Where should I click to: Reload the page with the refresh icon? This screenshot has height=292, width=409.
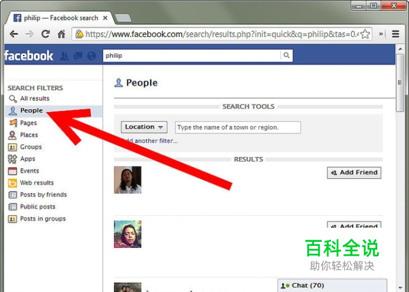(46, 34)
